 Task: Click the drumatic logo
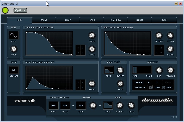point(157,101)
